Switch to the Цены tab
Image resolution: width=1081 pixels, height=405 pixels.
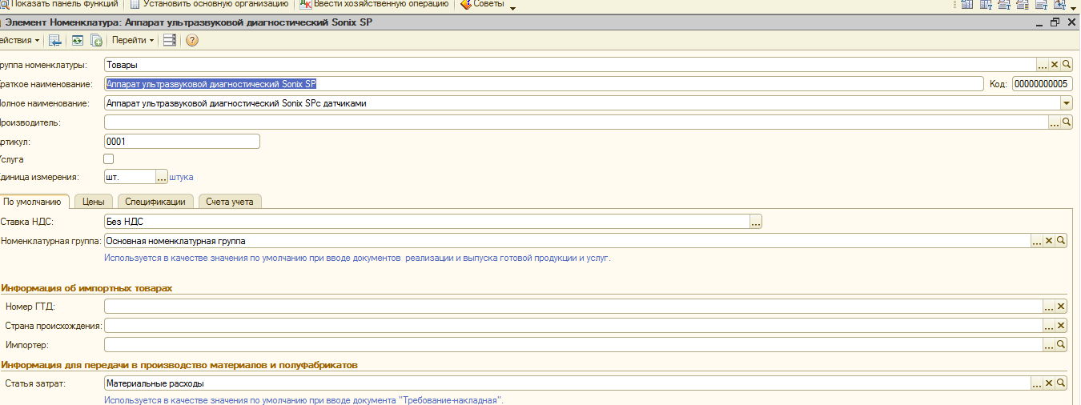pos(94,202)
